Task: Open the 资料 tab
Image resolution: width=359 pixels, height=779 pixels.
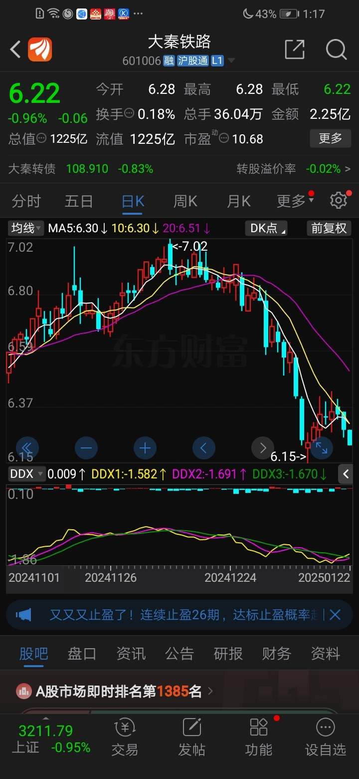Action: click(325, 653)
